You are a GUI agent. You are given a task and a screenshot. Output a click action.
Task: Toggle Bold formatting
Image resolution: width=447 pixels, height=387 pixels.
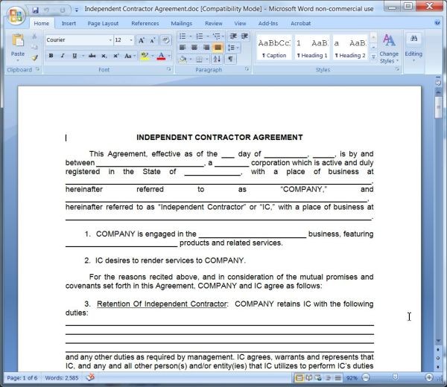point(51,56)
